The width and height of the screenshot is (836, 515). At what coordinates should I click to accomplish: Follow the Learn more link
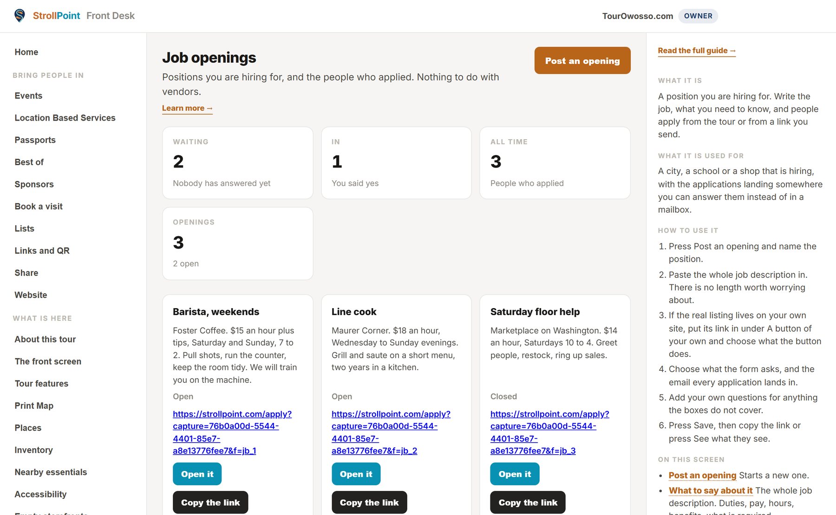coord(187,108)
